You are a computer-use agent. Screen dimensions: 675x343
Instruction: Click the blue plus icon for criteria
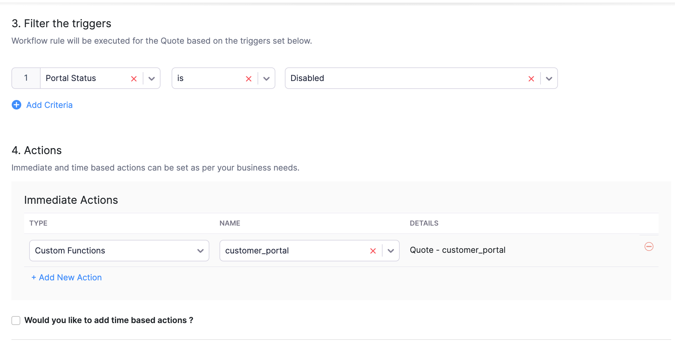point(16,105)
